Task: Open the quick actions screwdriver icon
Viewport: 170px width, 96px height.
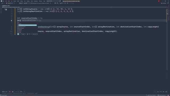Action: click(6, 9)
